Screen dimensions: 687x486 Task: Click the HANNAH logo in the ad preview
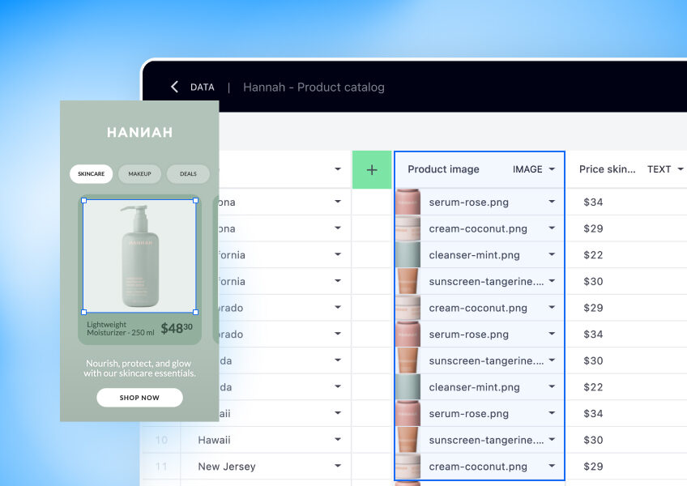click(x=140, y=132)
